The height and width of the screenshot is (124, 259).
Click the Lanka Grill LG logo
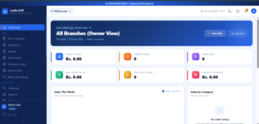(x=5, y=12)
